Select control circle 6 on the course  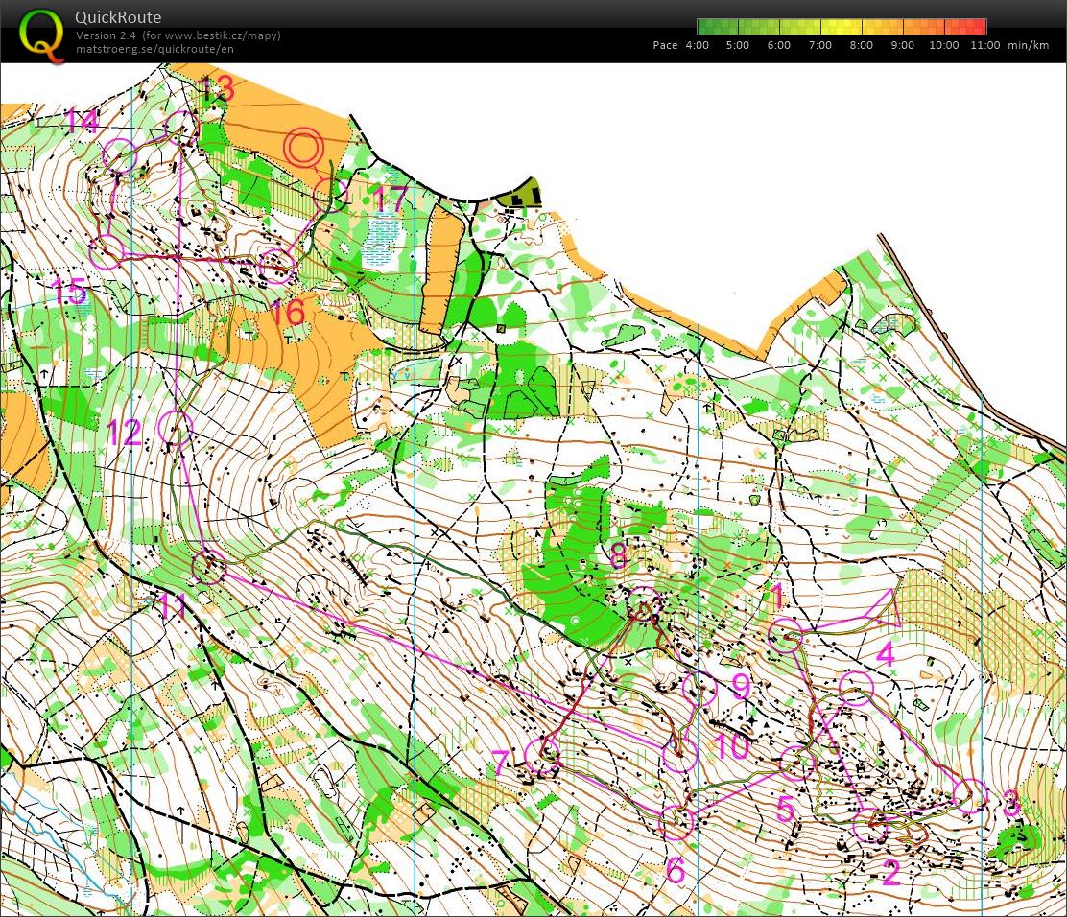(x=677, y=821)
